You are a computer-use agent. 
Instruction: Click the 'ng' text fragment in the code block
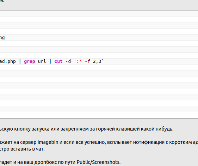(x=2, y=38)
